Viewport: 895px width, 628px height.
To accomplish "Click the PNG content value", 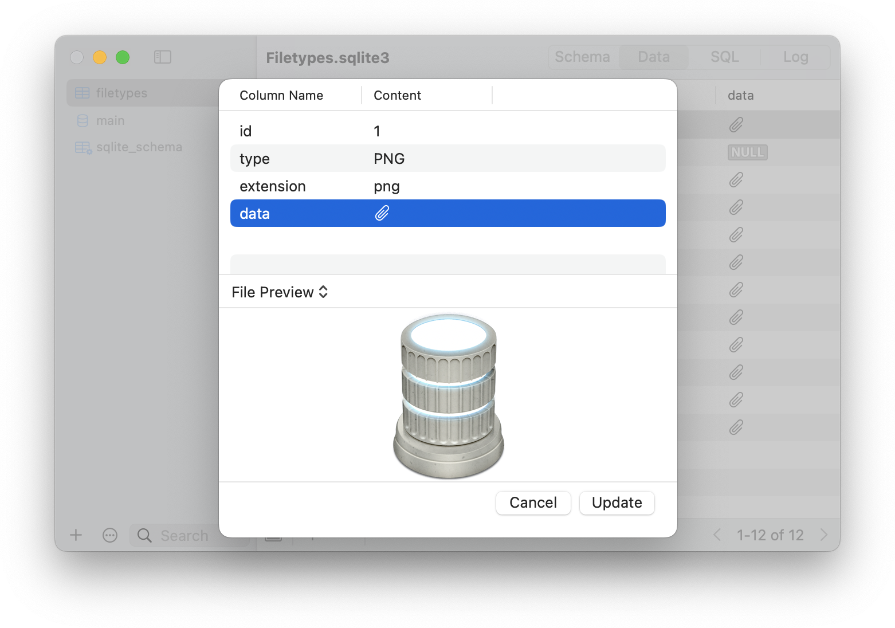I will pos(389,159).
